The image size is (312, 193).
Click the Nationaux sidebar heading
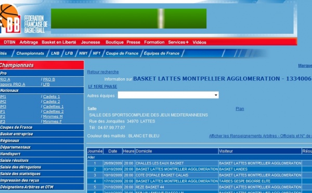click(x=42, y=90)
